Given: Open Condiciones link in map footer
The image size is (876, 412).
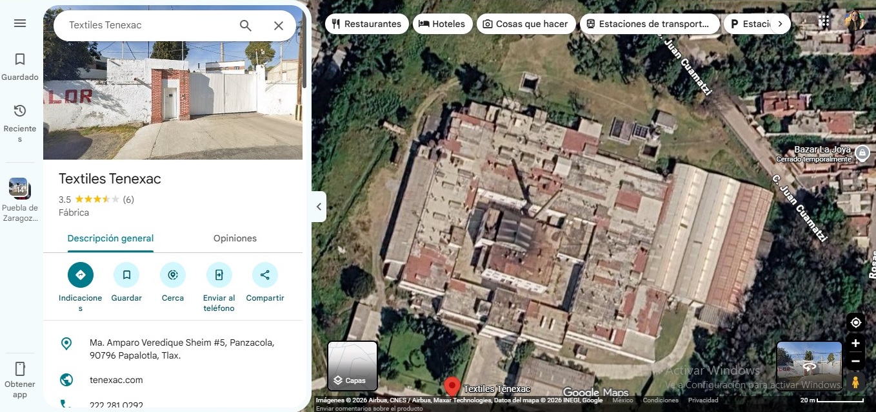Looking at the screenshot, I should click(661, 400).
